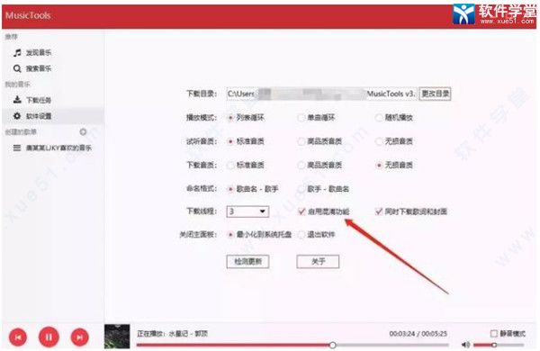Click the 检测更新 button
Screen dimensions: 540x351
247,261
